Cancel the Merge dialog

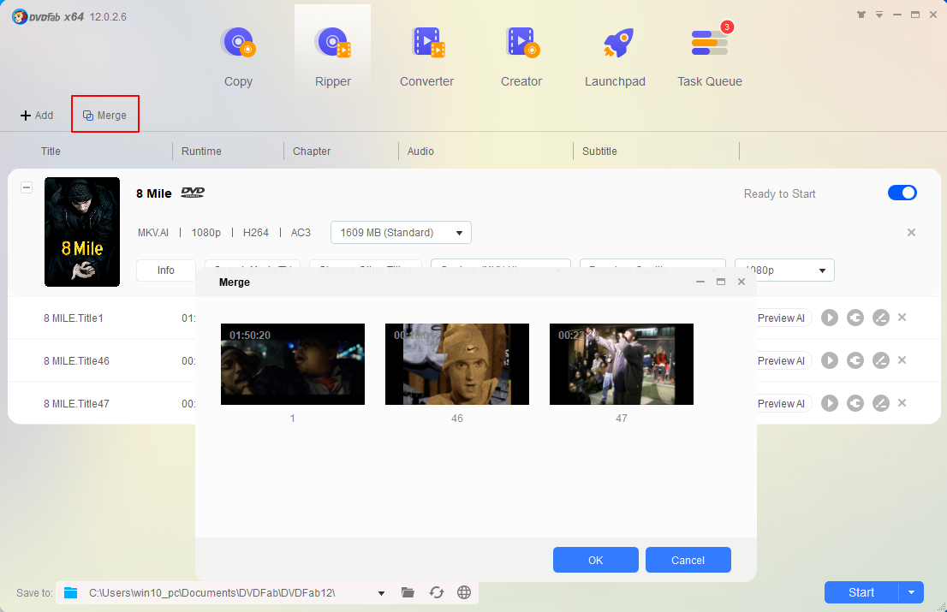688,560
